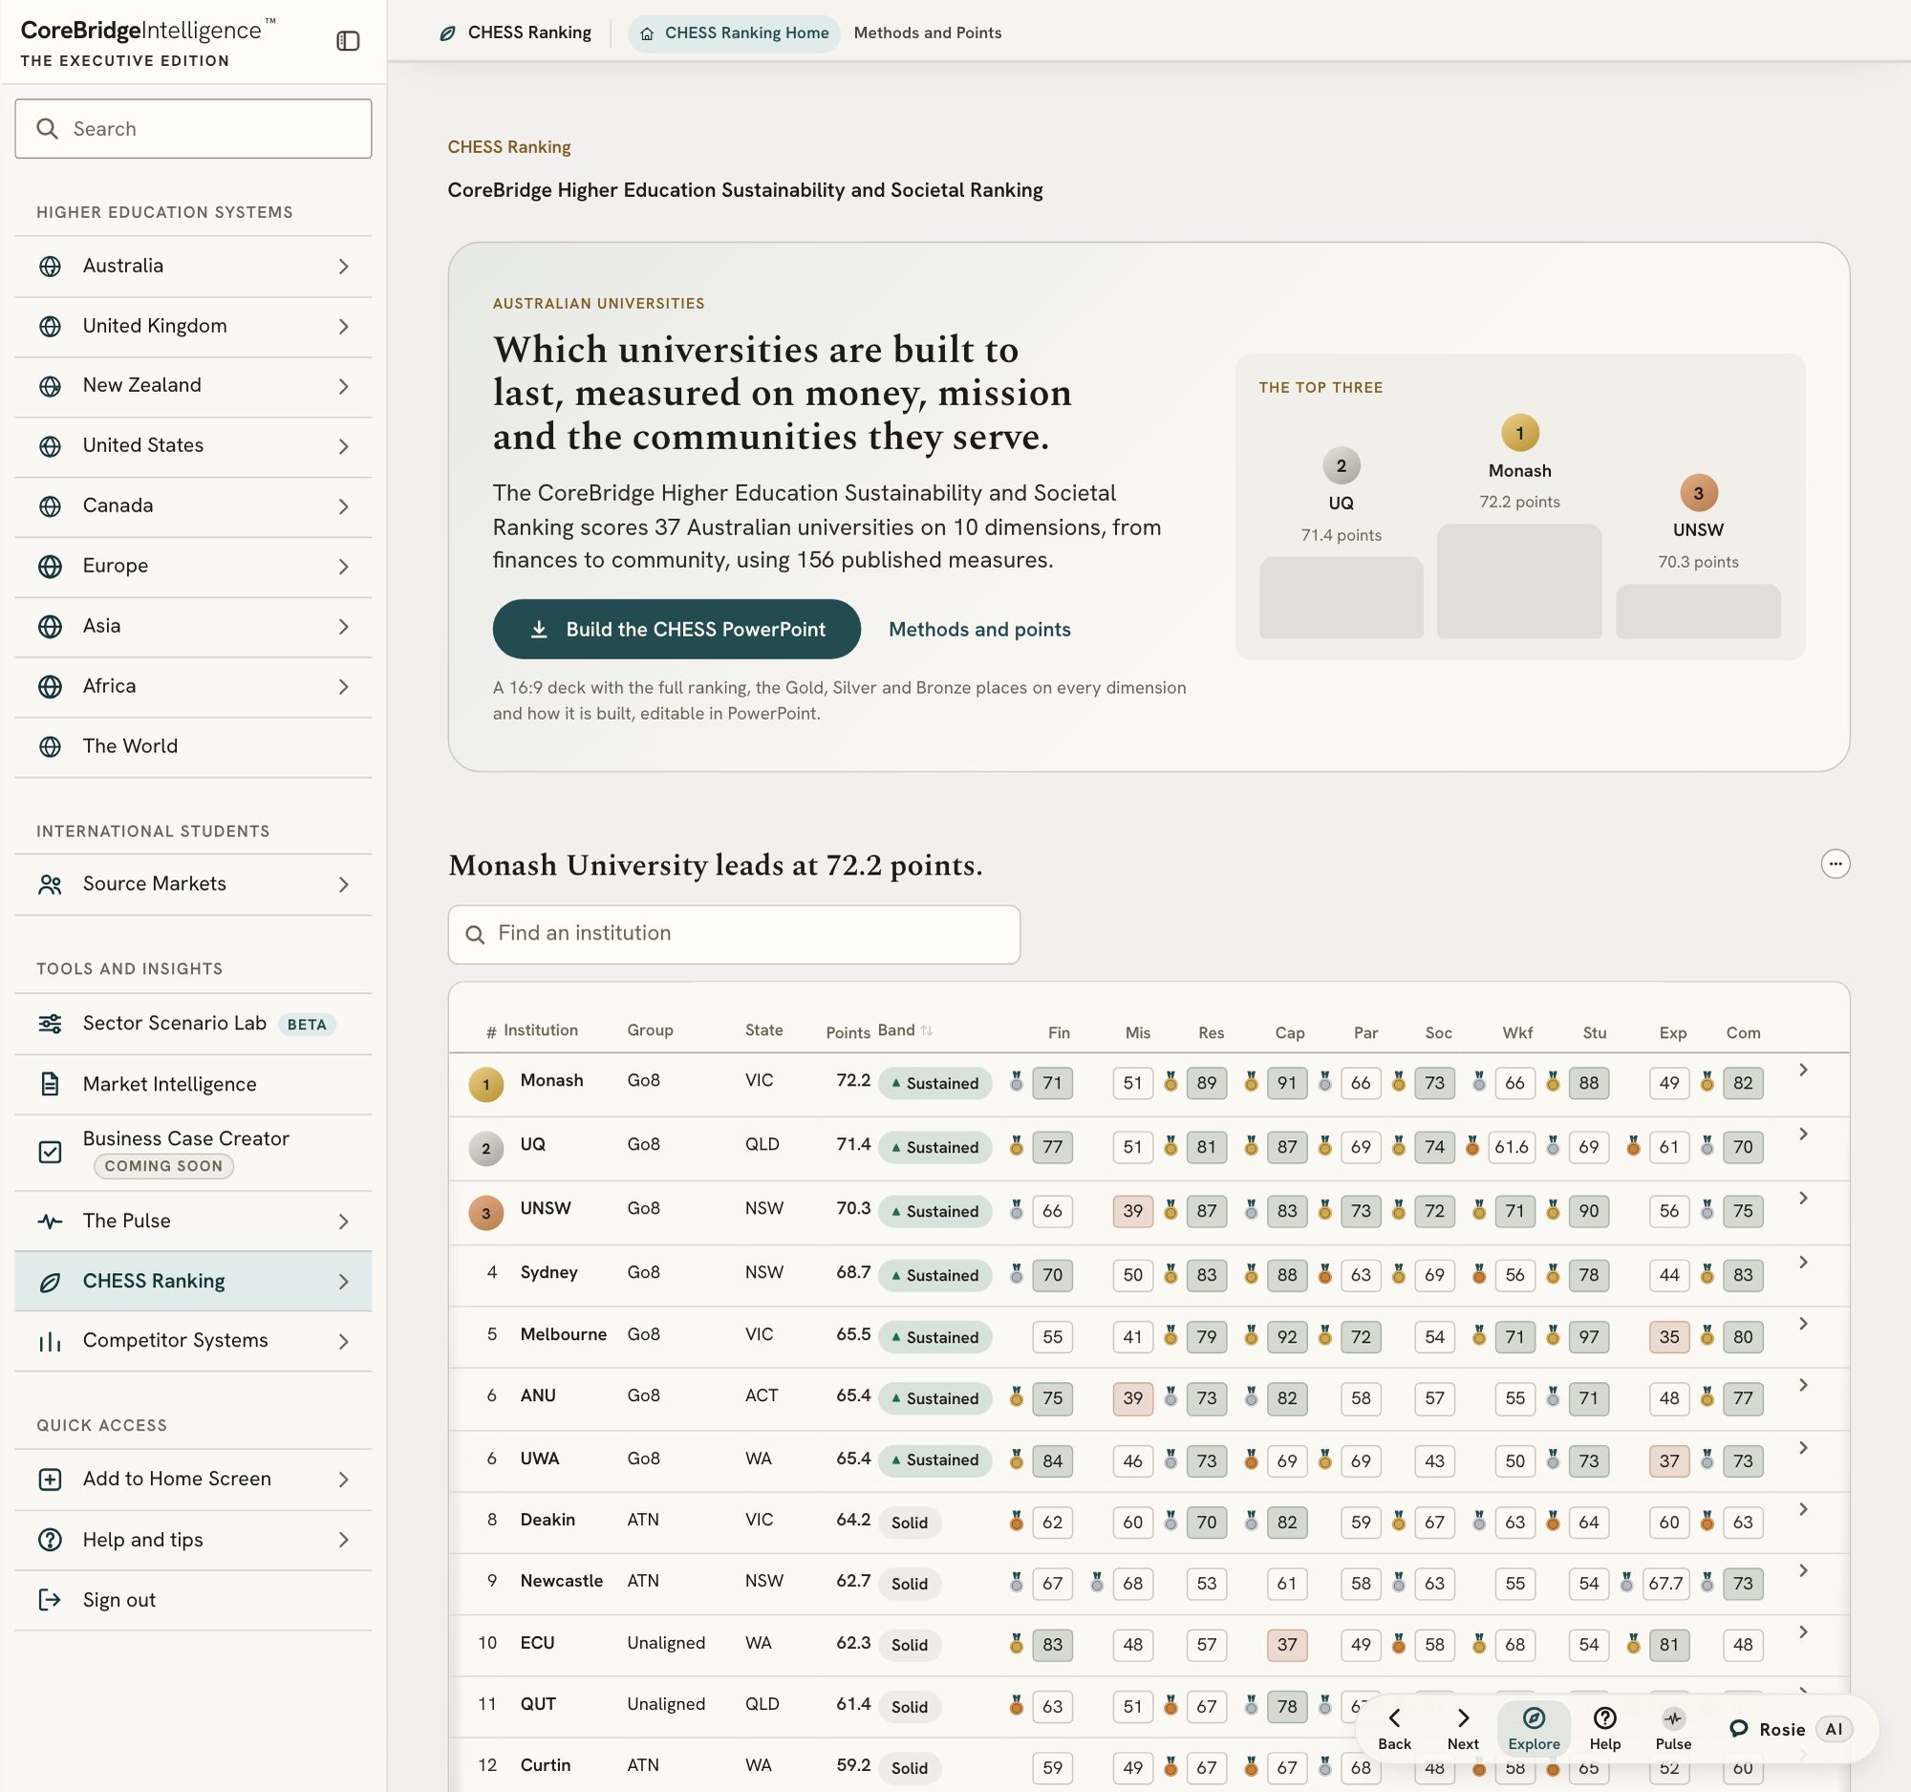The height and width of the screenshot is (1792, 1911).
Task: Open Sector Scenario Lab sliders icon
Action: point(50,1024)
